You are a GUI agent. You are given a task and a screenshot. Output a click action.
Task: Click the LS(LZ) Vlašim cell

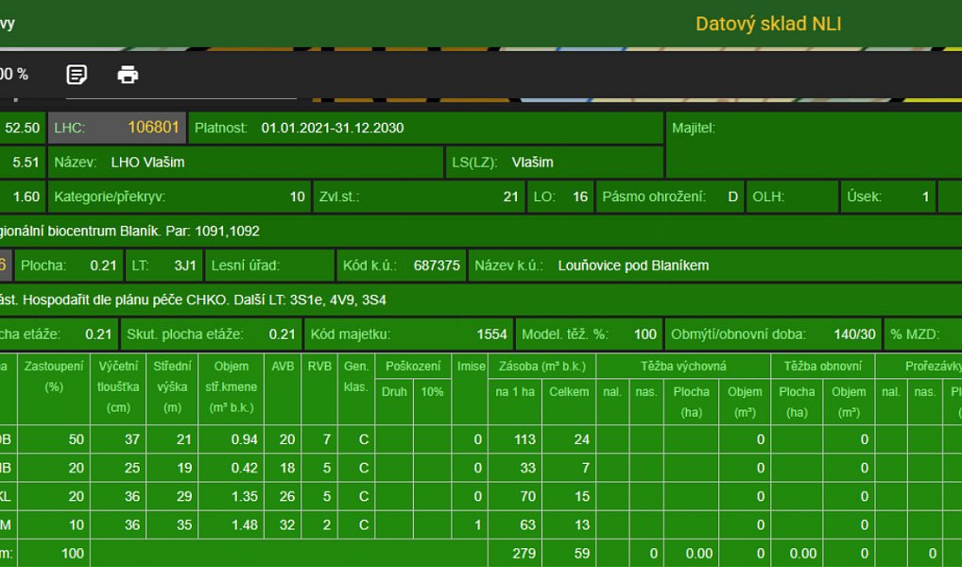pyautogui.click(x=555, y=162)
